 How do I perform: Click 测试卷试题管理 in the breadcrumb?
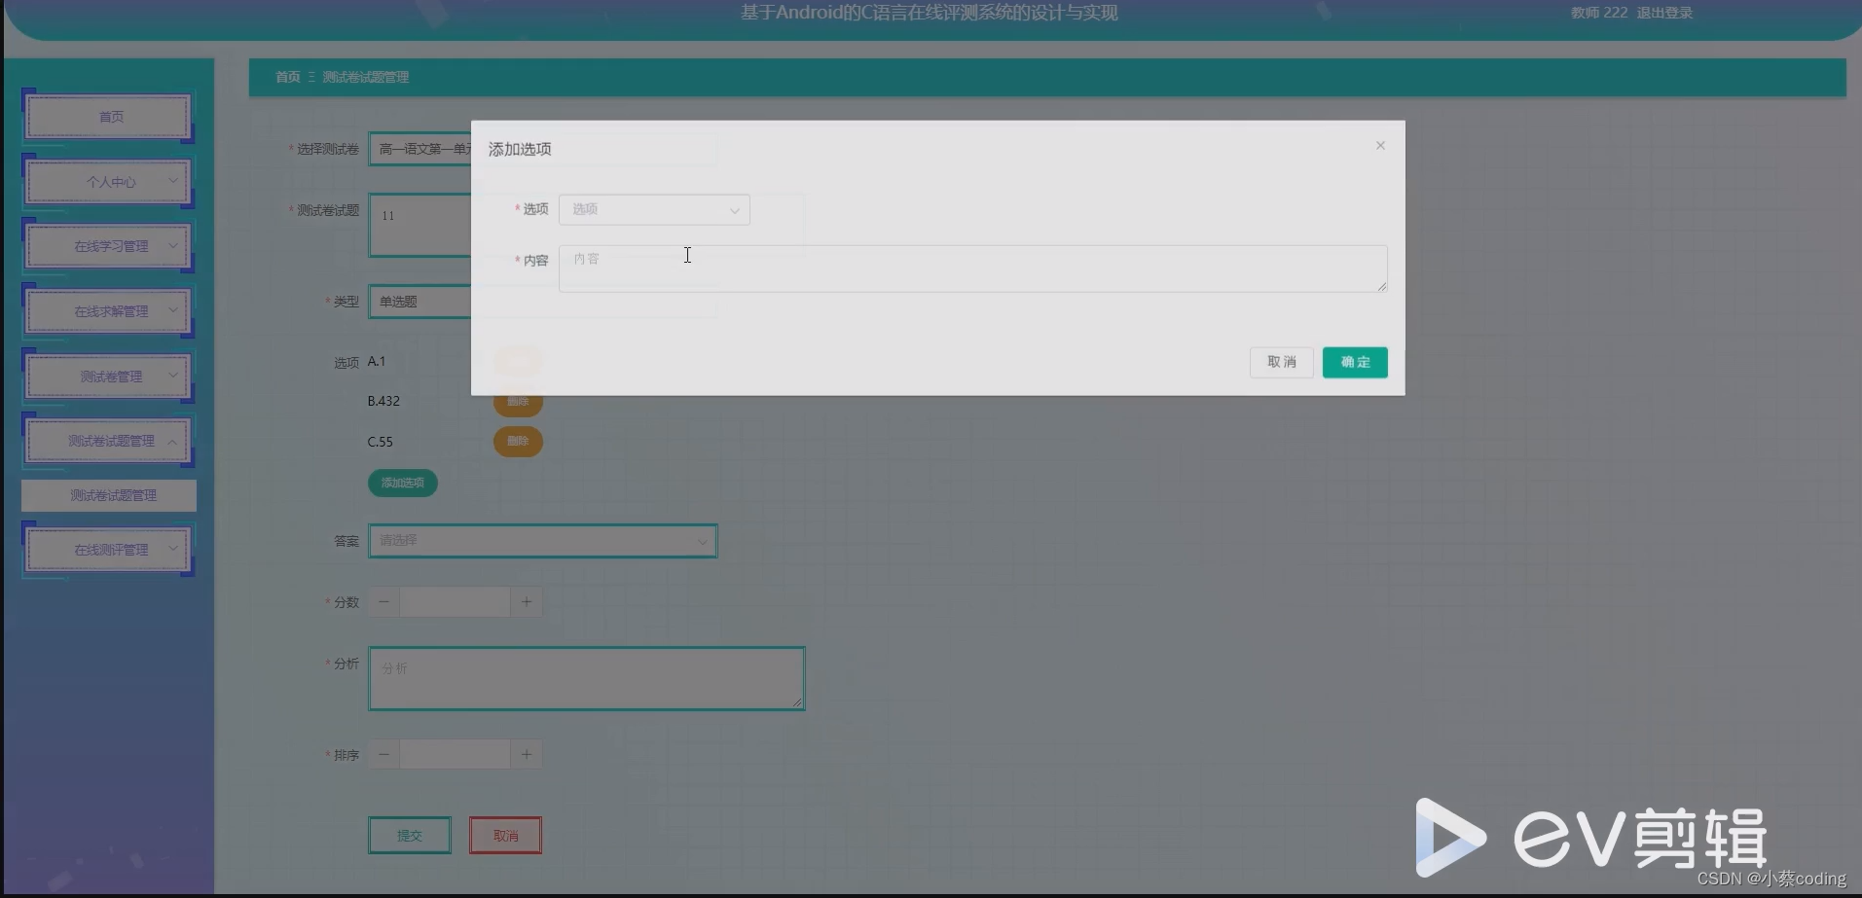point(365,77)
